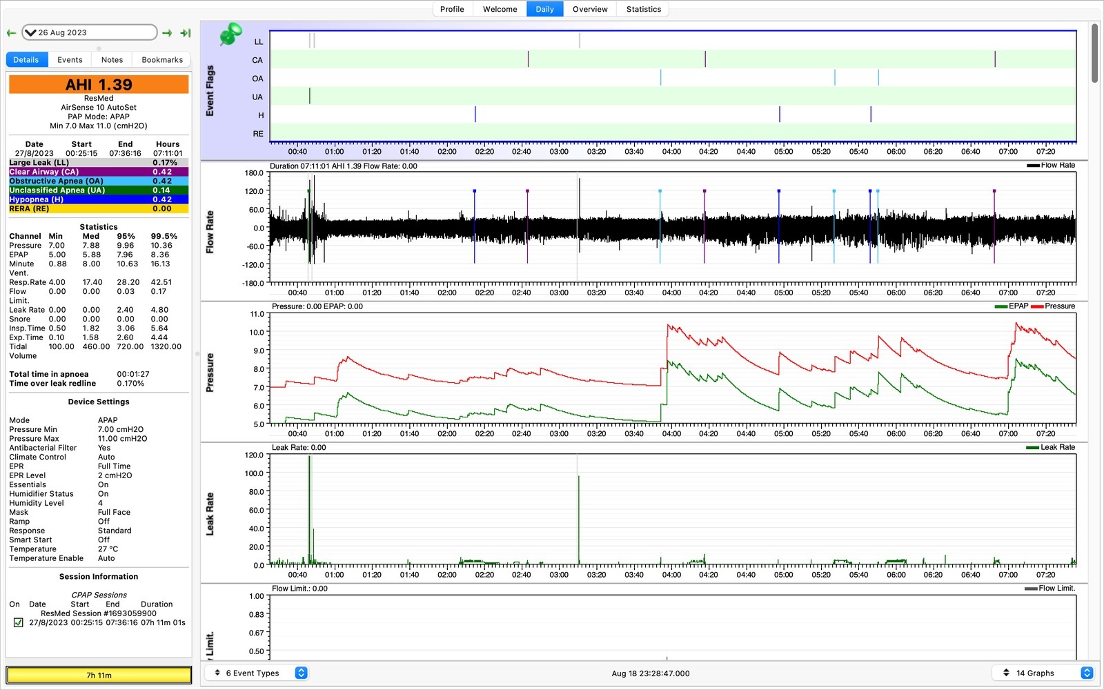Click the Profile tab
The width and height of the screenshot is (1104, 690).
tap(452, 9)
